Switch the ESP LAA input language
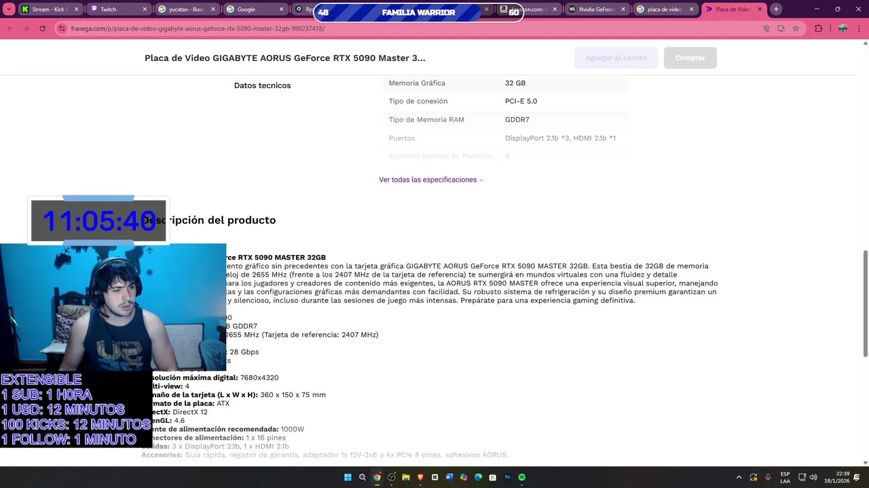 pyautogui.click(x=785, y=477)
